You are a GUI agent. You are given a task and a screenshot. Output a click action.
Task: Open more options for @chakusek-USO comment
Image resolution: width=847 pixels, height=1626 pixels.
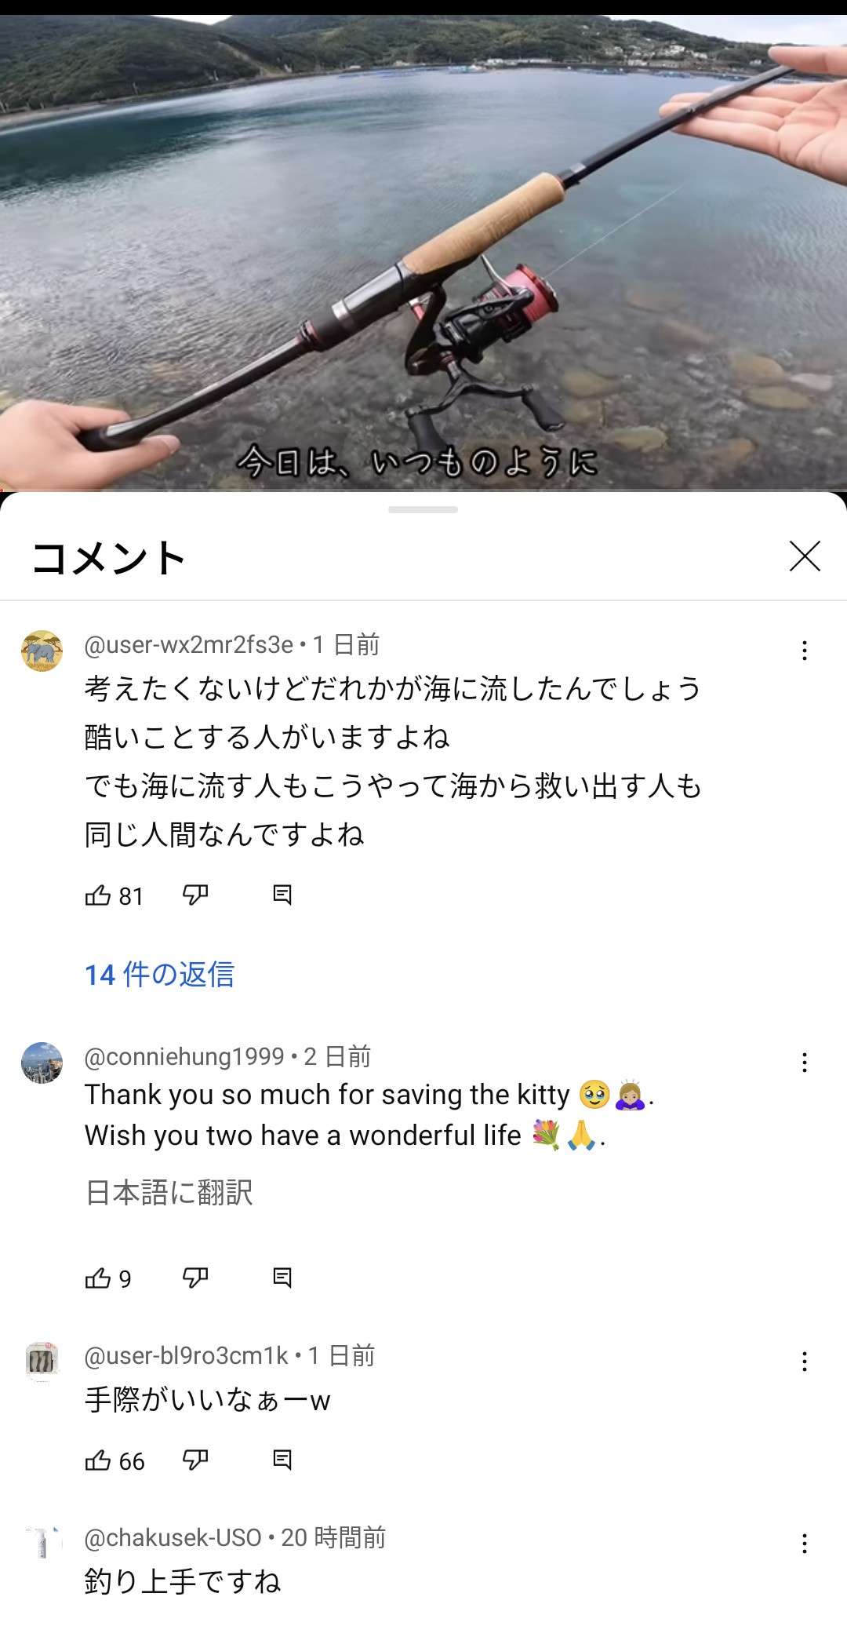click(x=805, y=1544)
